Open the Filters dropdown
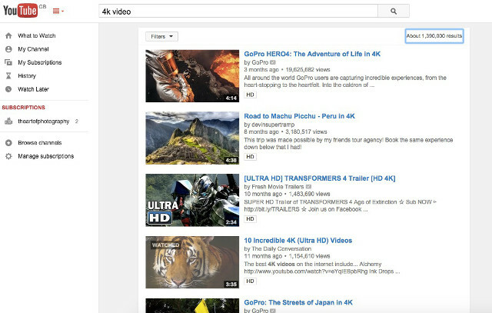 161,36
